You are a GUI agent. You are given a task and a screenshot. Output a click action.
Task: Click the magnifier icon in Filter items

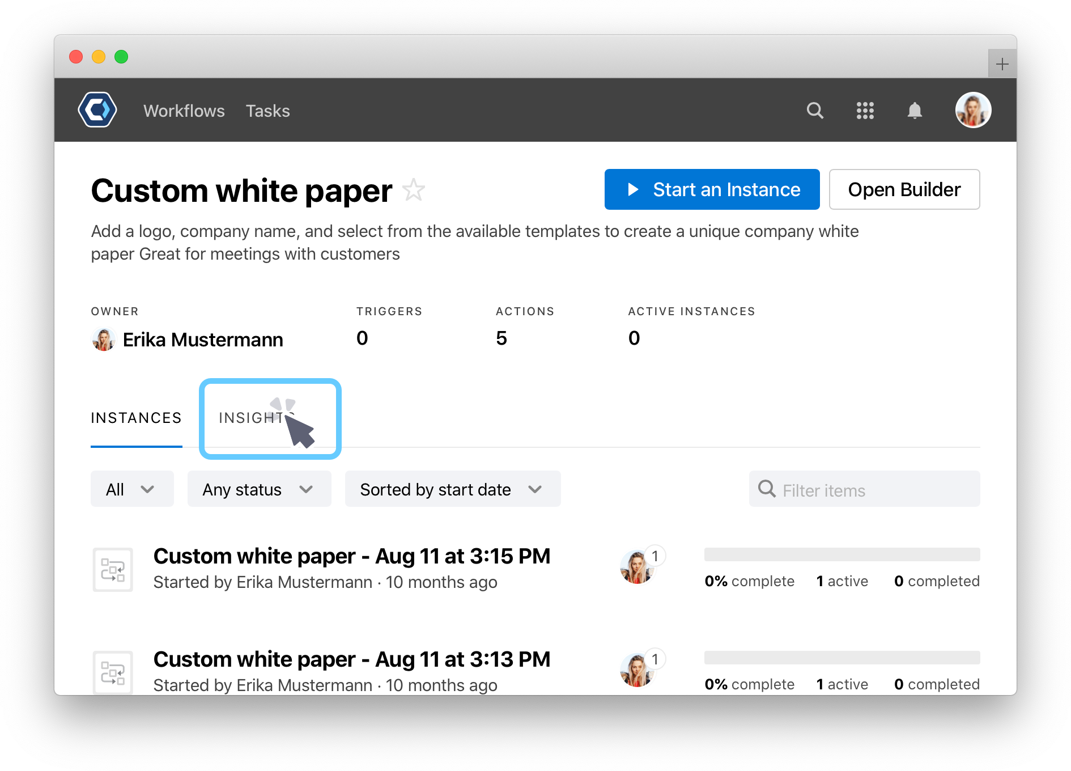[x=767, y=489]
